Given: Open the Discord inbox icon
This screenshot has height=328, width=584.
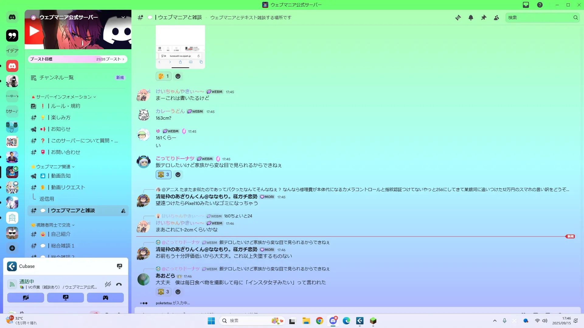Looking at the screenshot, I should (x=526, y=5).
